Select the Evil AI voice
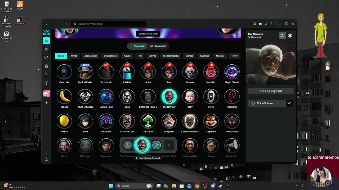This screenshot has width=339, height=190. pyautogui.click(x=211, y=96)
